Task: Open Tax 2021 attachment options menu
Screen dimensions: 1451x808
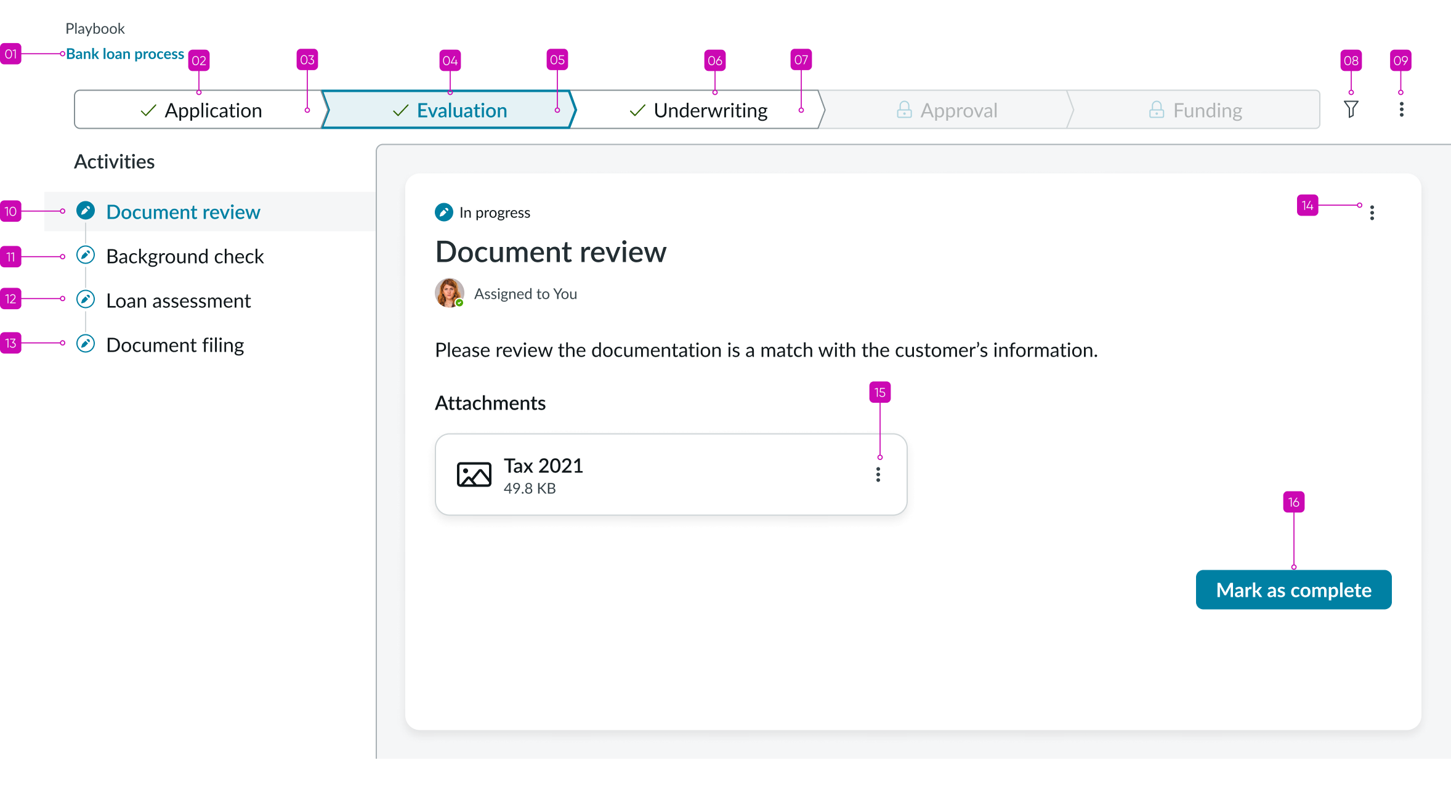Action: click(878, 474)
